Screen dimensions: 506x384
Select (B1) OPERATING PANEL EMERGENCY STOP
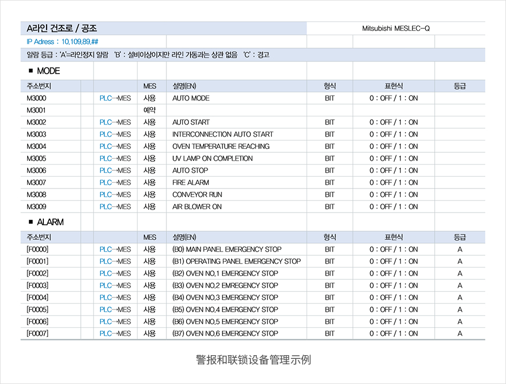pyautogui.click(x=236, y=261)
